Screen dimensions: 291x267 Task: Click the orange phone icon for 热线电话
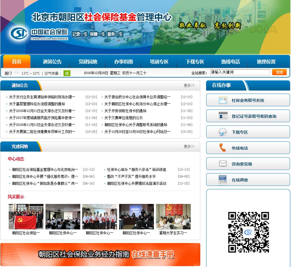[222, 148]
